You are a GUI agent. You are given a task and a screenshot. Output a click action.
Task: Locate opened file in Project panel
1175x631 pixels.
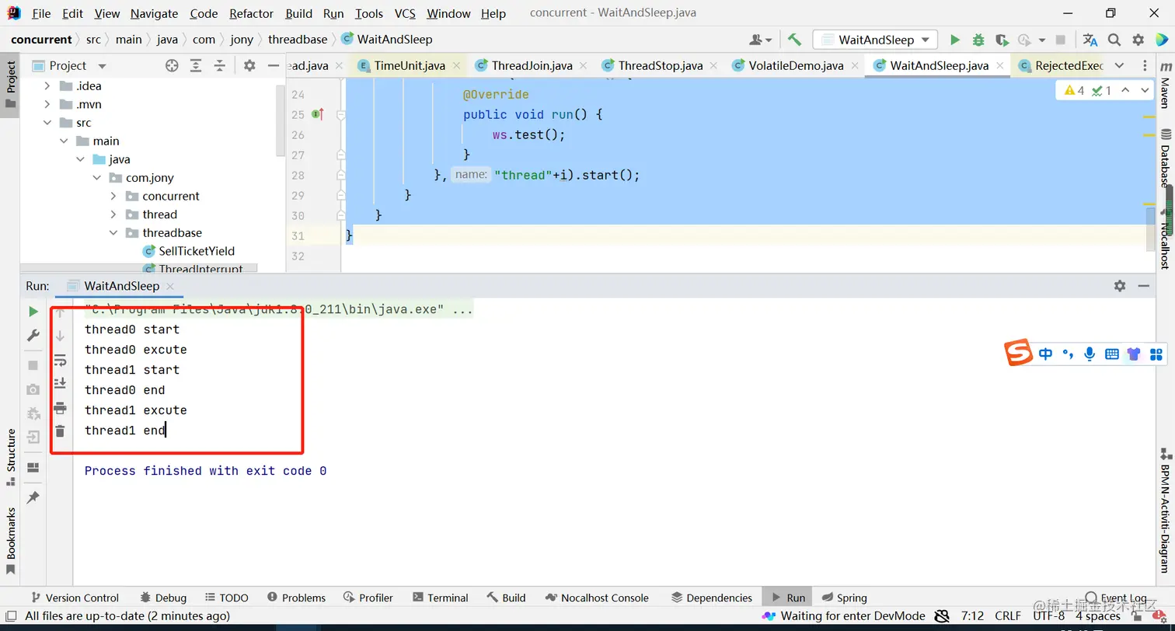click(x=172, y=66)
